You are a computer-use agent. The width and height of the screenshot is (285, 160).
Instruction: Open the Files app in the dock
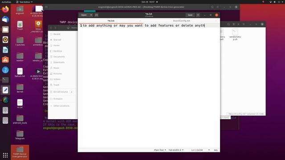pos(5,30)
